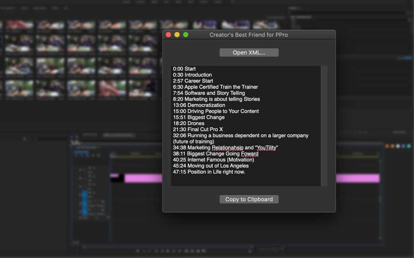Viewport: 414px width, 258px height.
Task: Click the pink-toned thumbnail in bottom media row
Action: pos(112,89)
